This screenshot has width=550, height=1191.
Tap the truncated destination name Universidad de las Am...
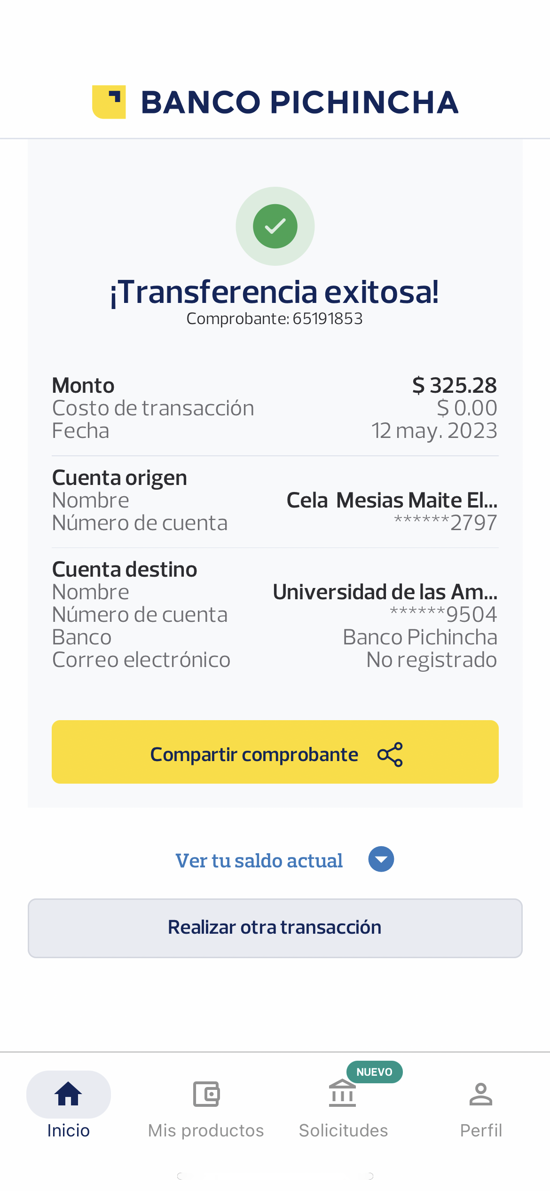click(385, 592)
